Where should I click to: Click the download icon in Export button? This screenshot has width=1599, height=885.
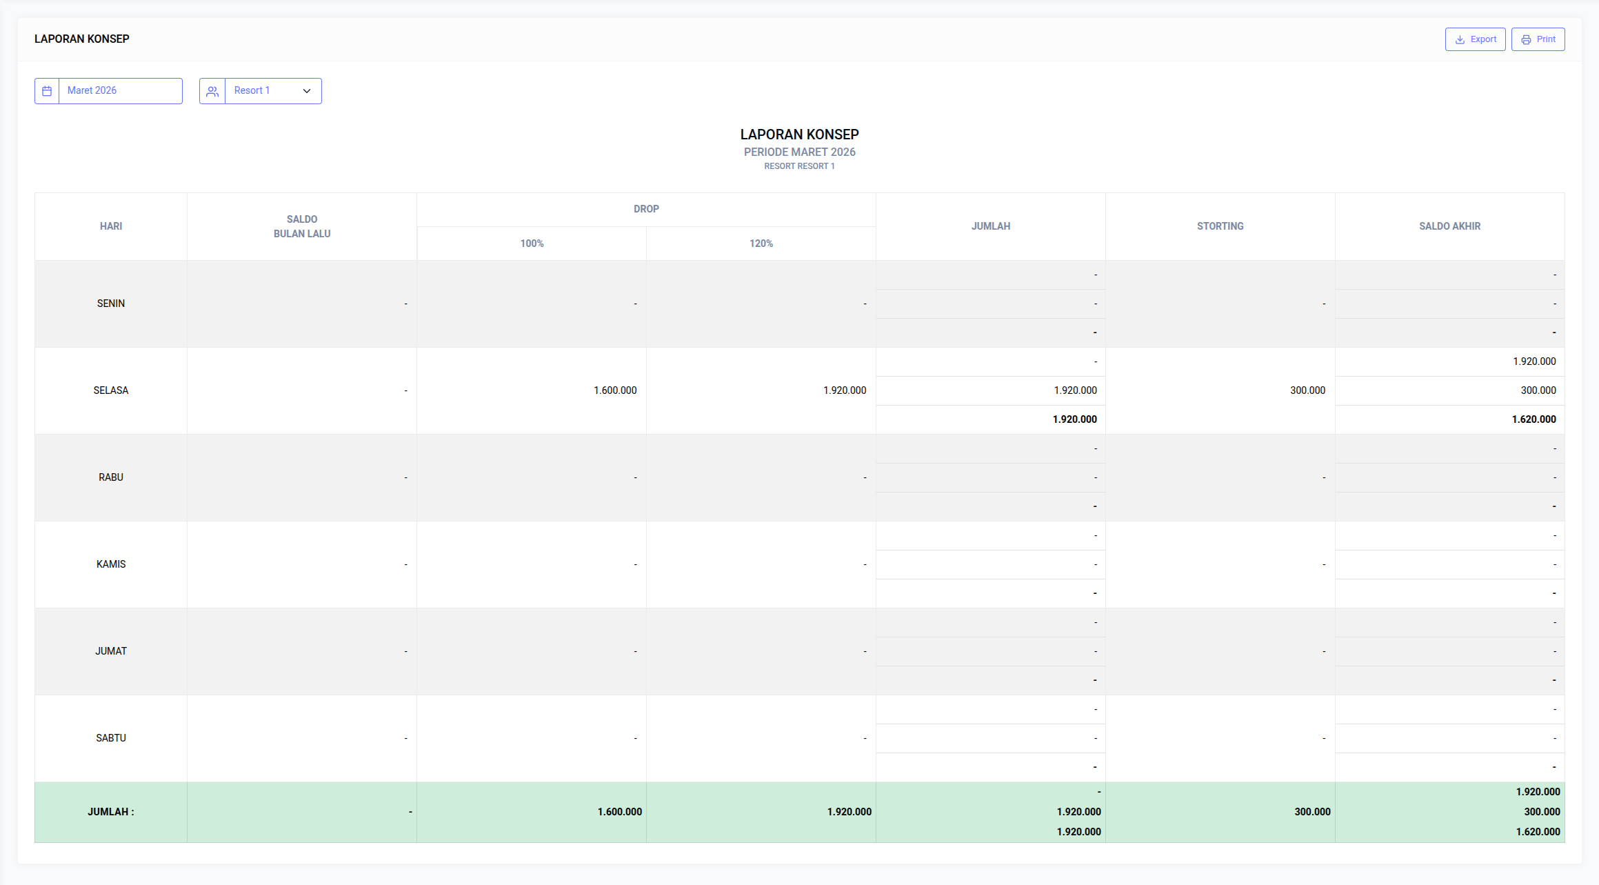pyautogui.click(x=1460, y=39)
